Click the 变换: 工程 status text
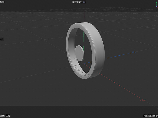The height and width of the screenshot is (118, 158). point(5,116)
